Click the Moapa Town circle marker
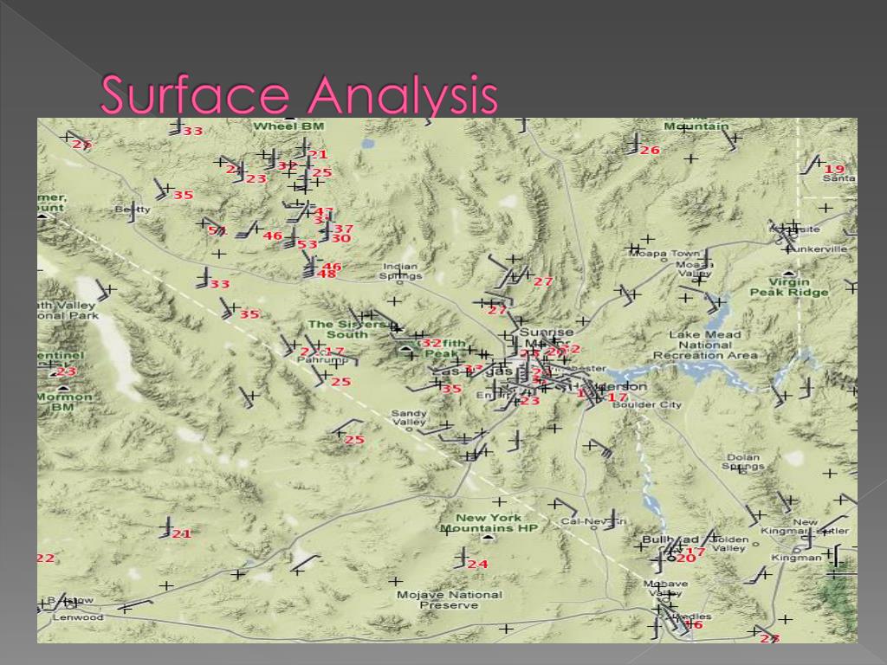The height and width of the screenshot is (665, 887). pyautogui.click(x=664, y=261)
